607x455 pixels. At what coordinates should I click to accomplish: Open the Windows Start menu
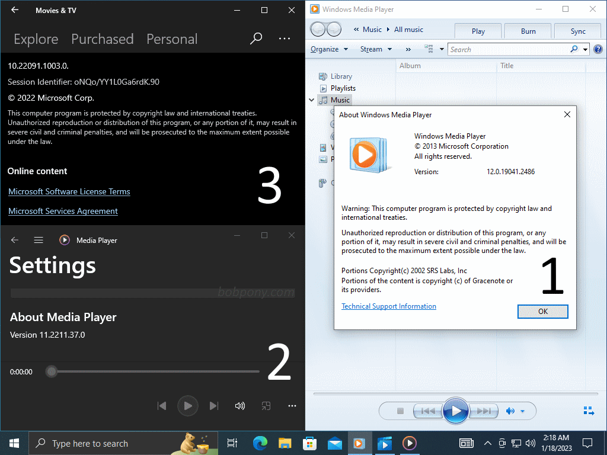coord(14,443)
